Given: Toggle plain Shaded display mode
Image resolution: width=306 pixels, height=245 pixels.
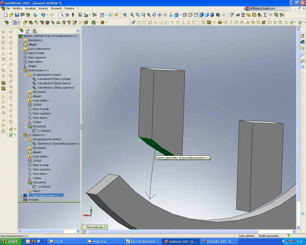Looking at the screenshot, I should pyautogui.click(x=207, y=15).
